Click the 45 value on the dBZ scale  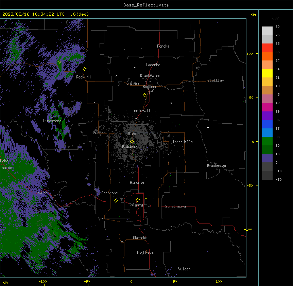point(277,95)
